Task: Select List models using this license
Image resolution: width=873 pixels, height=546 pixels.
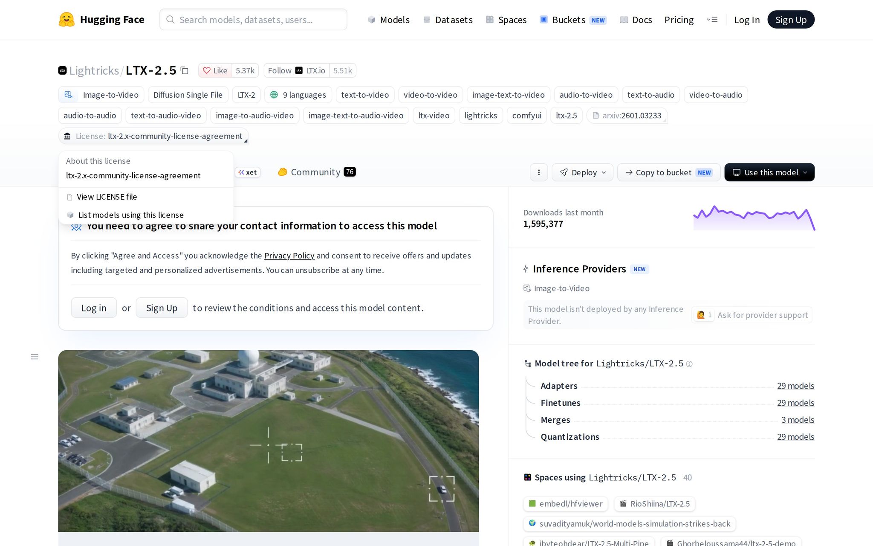Action: point(146,215)
